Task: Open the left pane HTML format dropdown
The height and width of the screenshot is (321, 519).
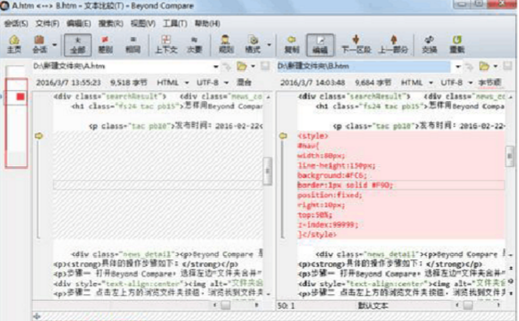Action: point(172,82)
